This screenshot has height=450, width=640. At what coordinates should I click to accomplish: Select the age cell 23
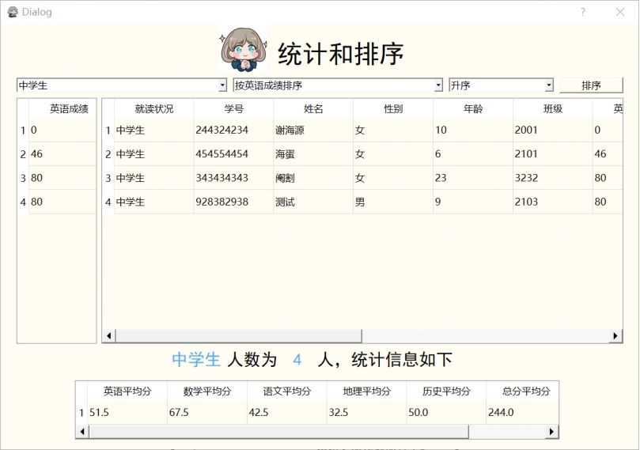pyautogui.click(x=472, y=178)
